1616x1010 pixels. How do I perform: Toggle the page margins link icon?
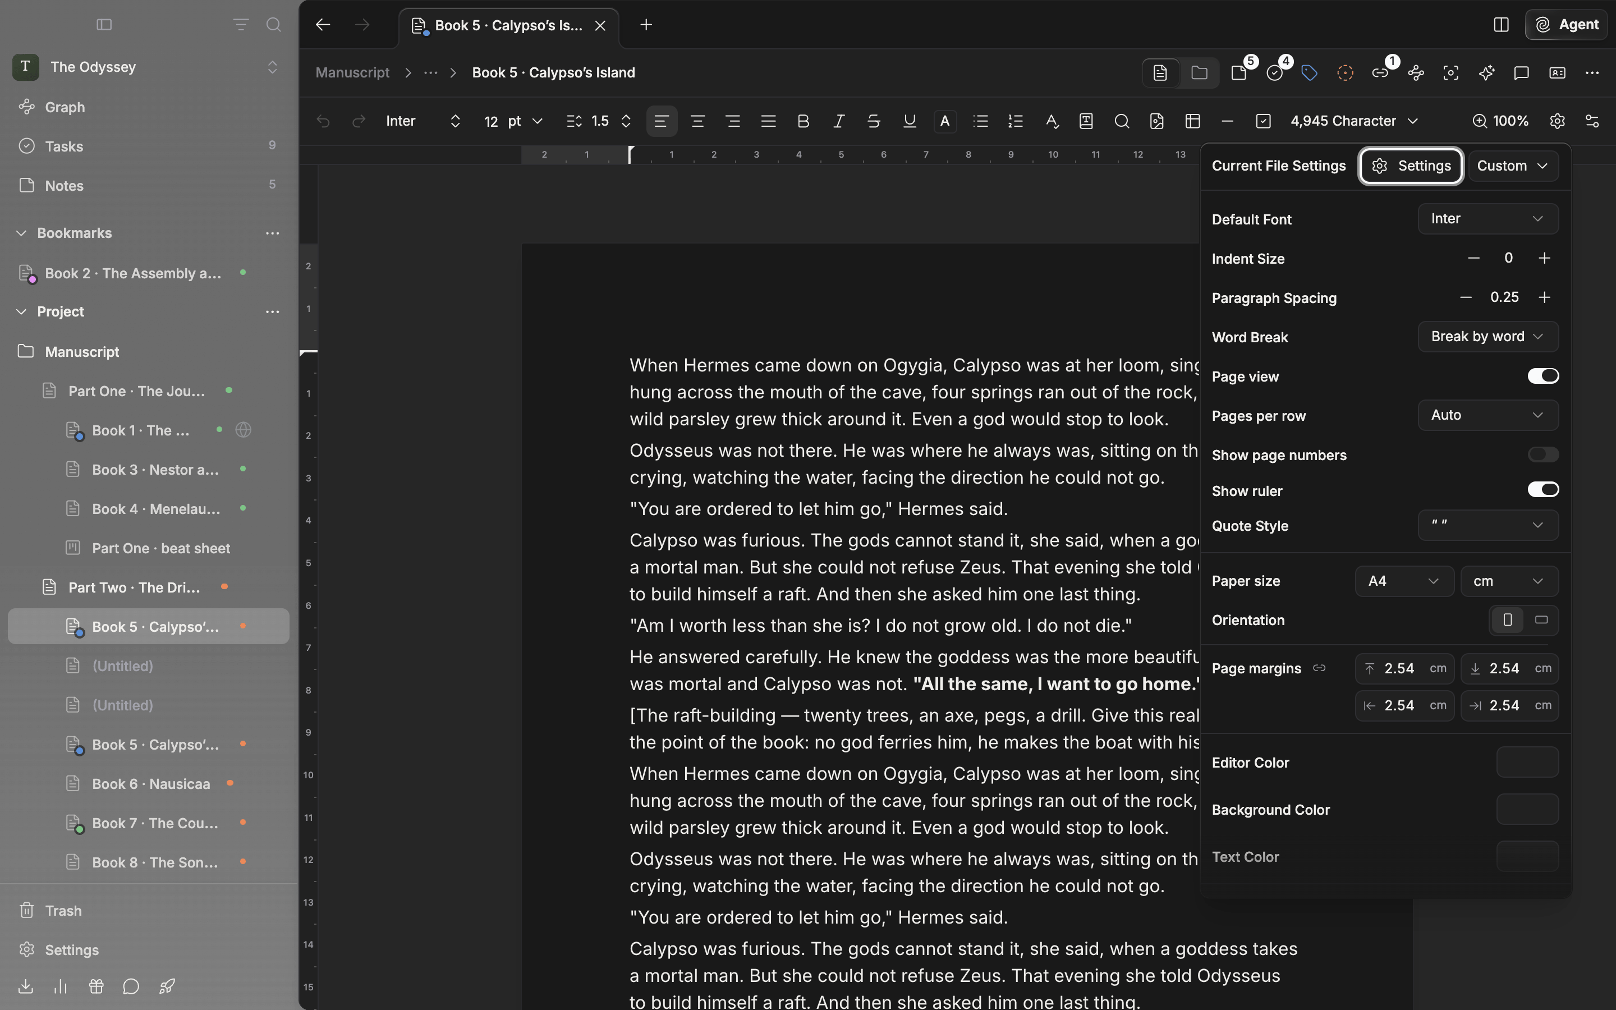1319,668
